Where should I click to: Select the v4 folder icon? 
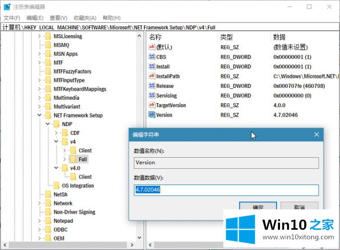tap(65, 142)
